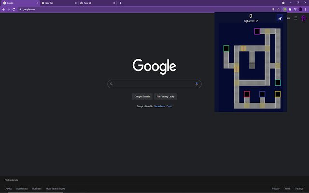Screen dimensions: 309x193
Task: Click the Google Search button
Action: point(142,96)
